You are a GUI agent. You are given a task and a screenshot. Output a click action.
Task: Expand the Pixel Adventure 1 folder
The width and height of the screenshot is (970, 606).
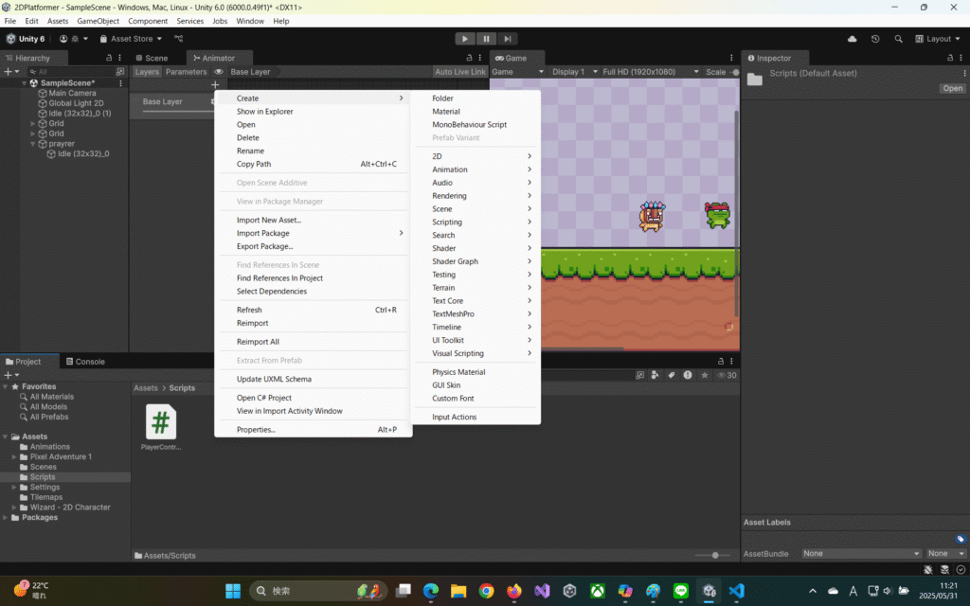pyautogui.click(x=14, y=457)
